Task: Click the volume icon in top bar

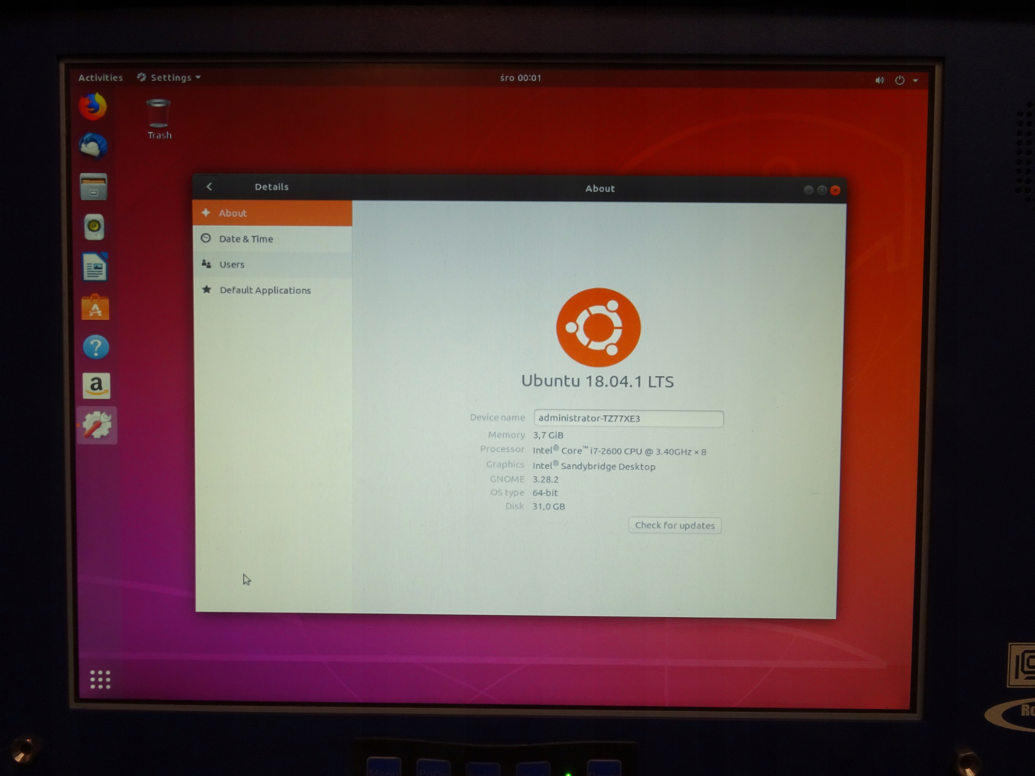Action: point(879,80)
